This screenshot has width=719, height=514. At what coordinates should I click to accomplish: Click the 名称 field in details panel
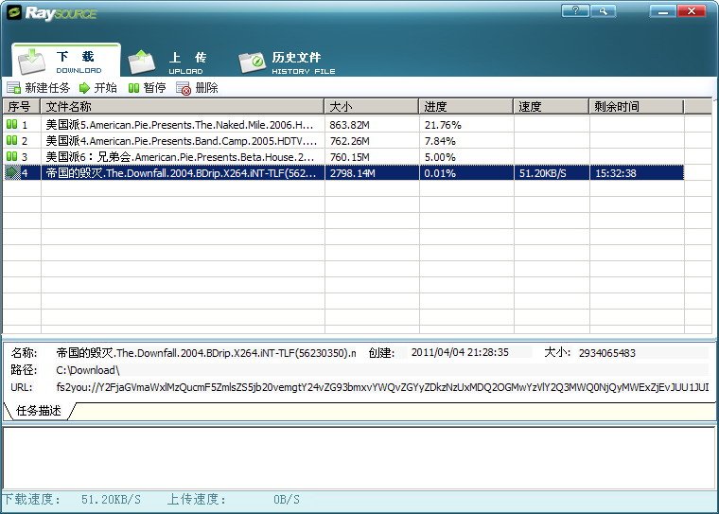[x=206, y=353]
